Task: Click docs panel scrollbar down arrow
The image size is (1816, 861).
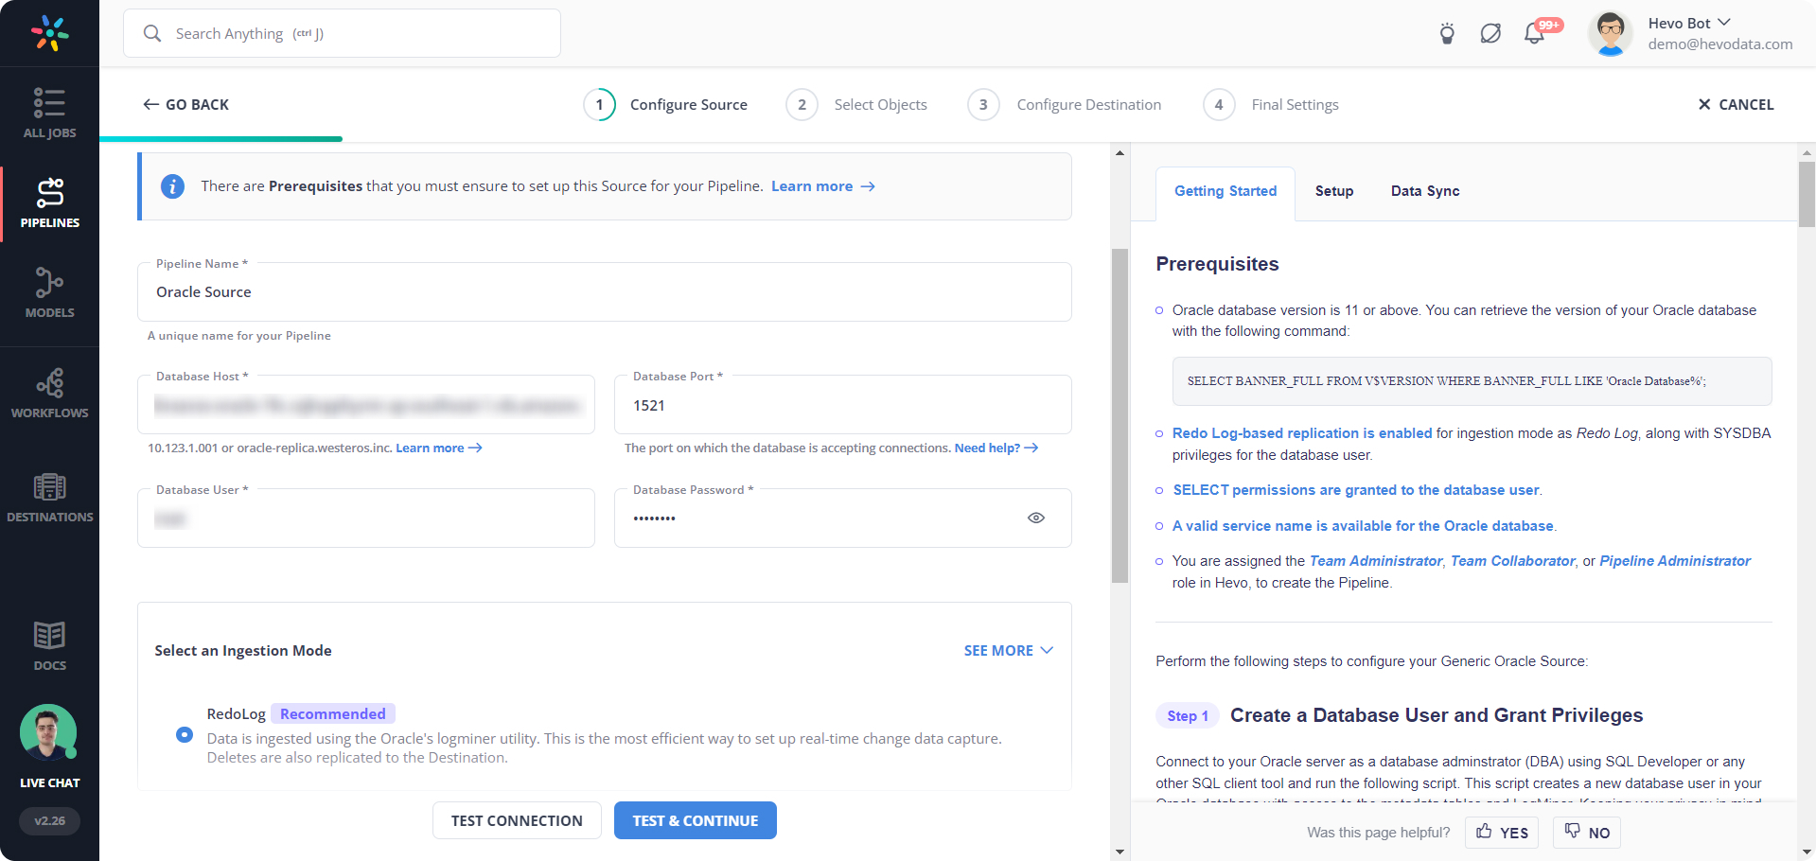Action: point(1807,852)
